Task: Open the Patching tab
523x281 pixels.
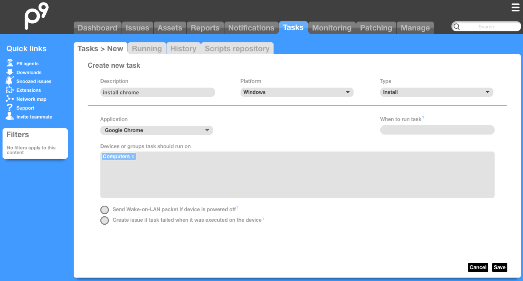Action: click(x=376, y=28)
